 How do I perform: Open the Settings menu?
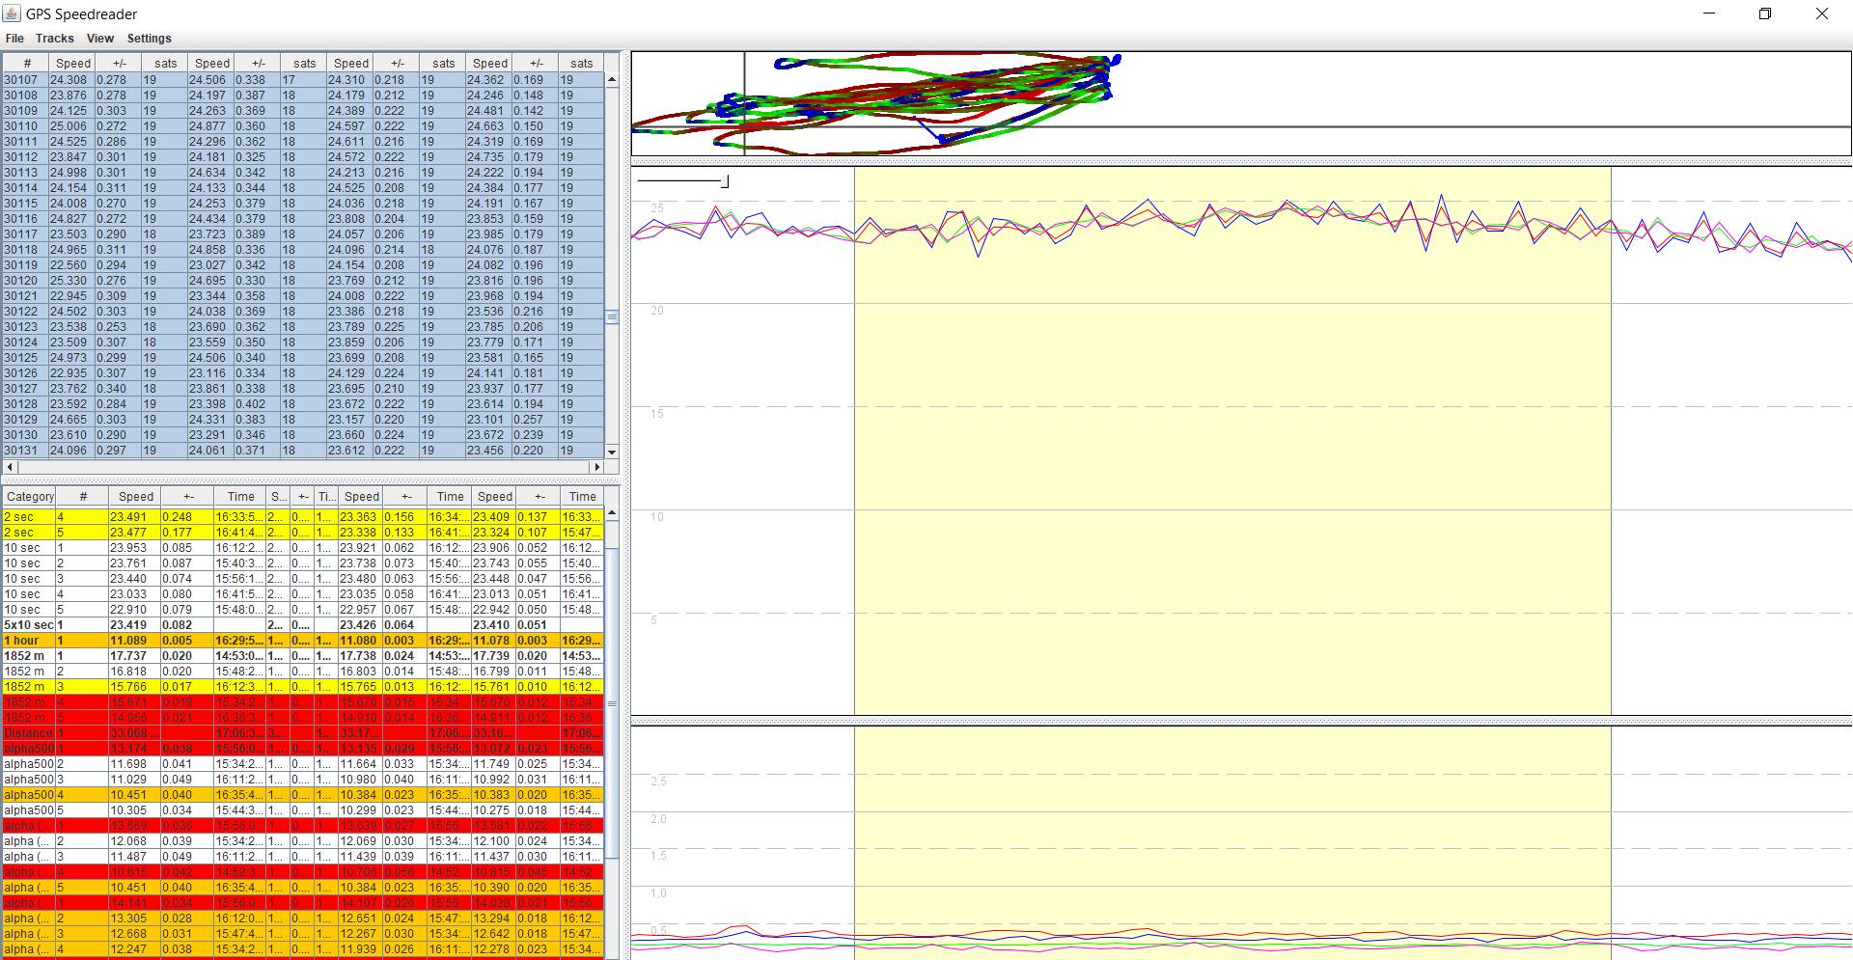pos(149,39)
